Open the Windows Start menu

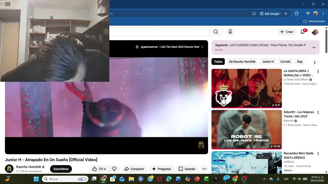pyautogui.click(x=36, y=179)
